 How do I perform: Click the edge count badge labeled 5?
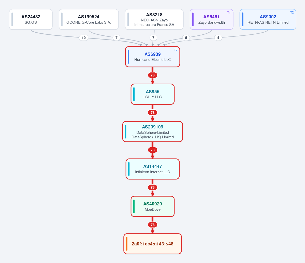186,38
